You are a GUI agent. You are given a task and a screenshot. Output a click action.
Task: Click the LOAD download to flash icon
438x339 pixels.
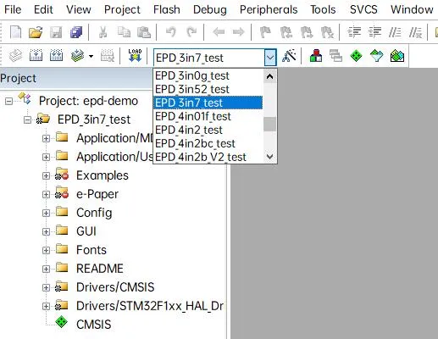[x=135, y=55]
